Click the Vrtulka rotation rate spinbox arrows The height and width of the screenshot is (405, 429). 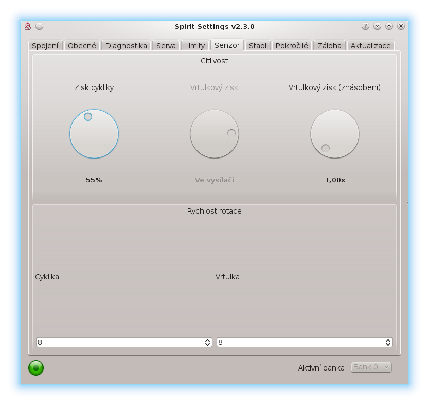[x=388, y=342]
